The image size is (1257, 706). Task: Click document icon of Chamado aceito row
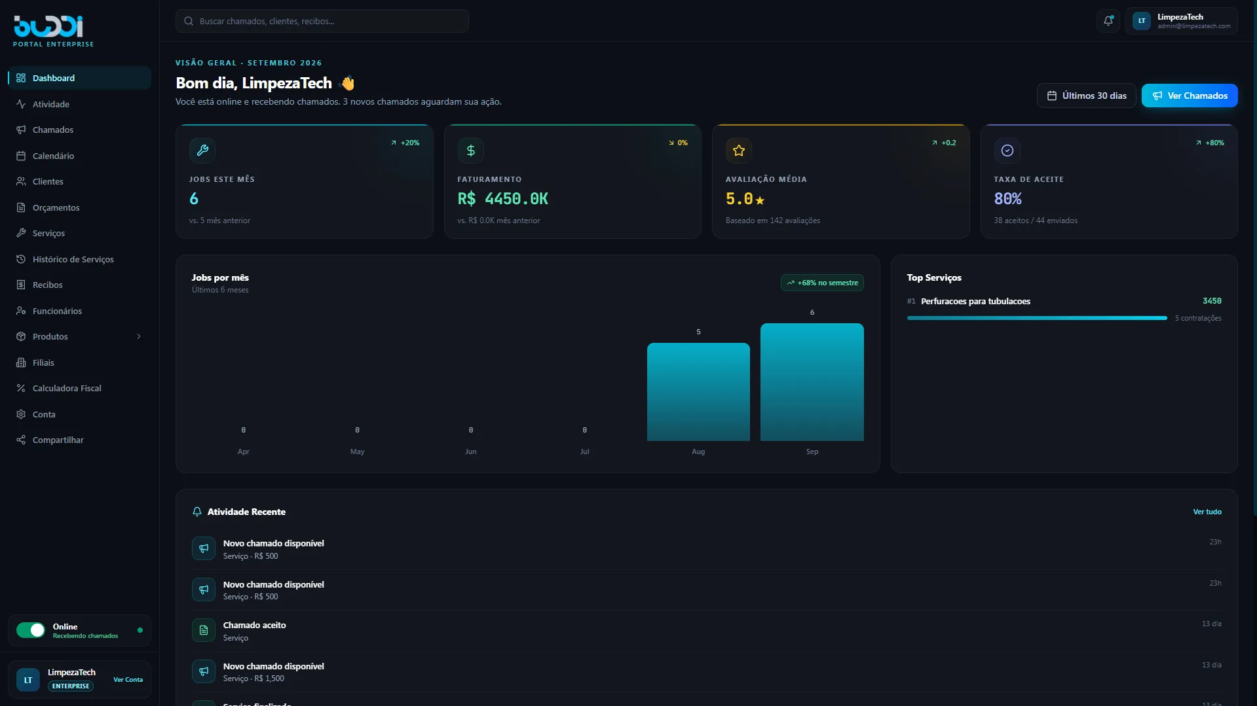click(x=204, y=630)
